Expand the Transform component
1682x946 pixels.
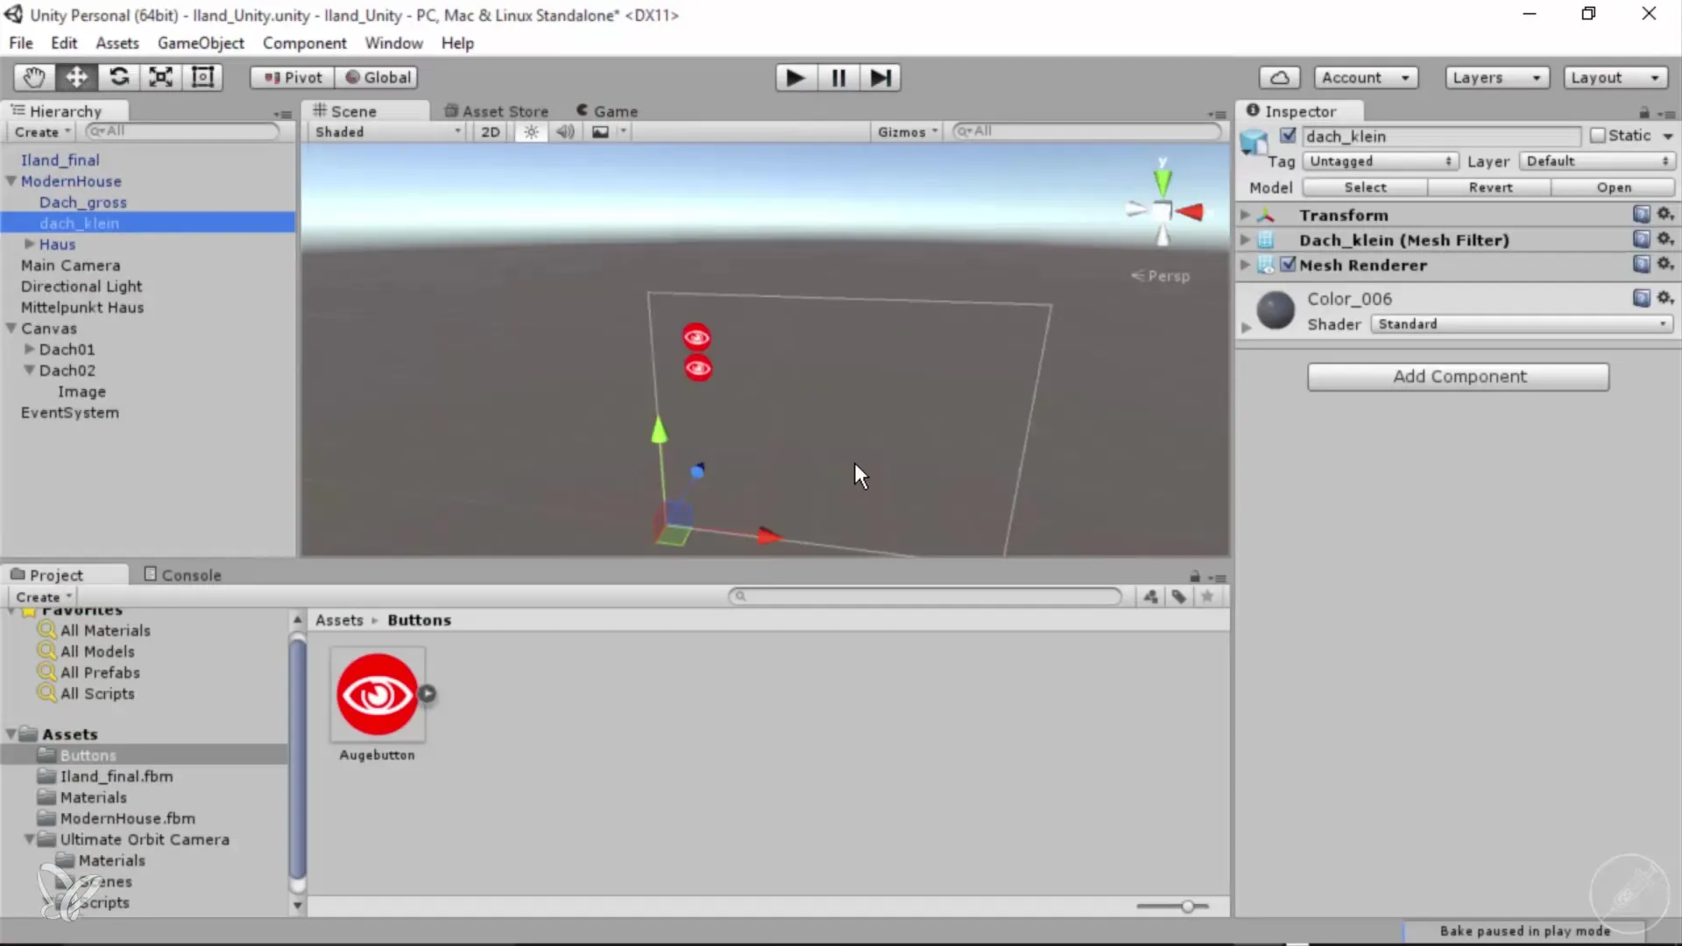tap(1245, 215)
